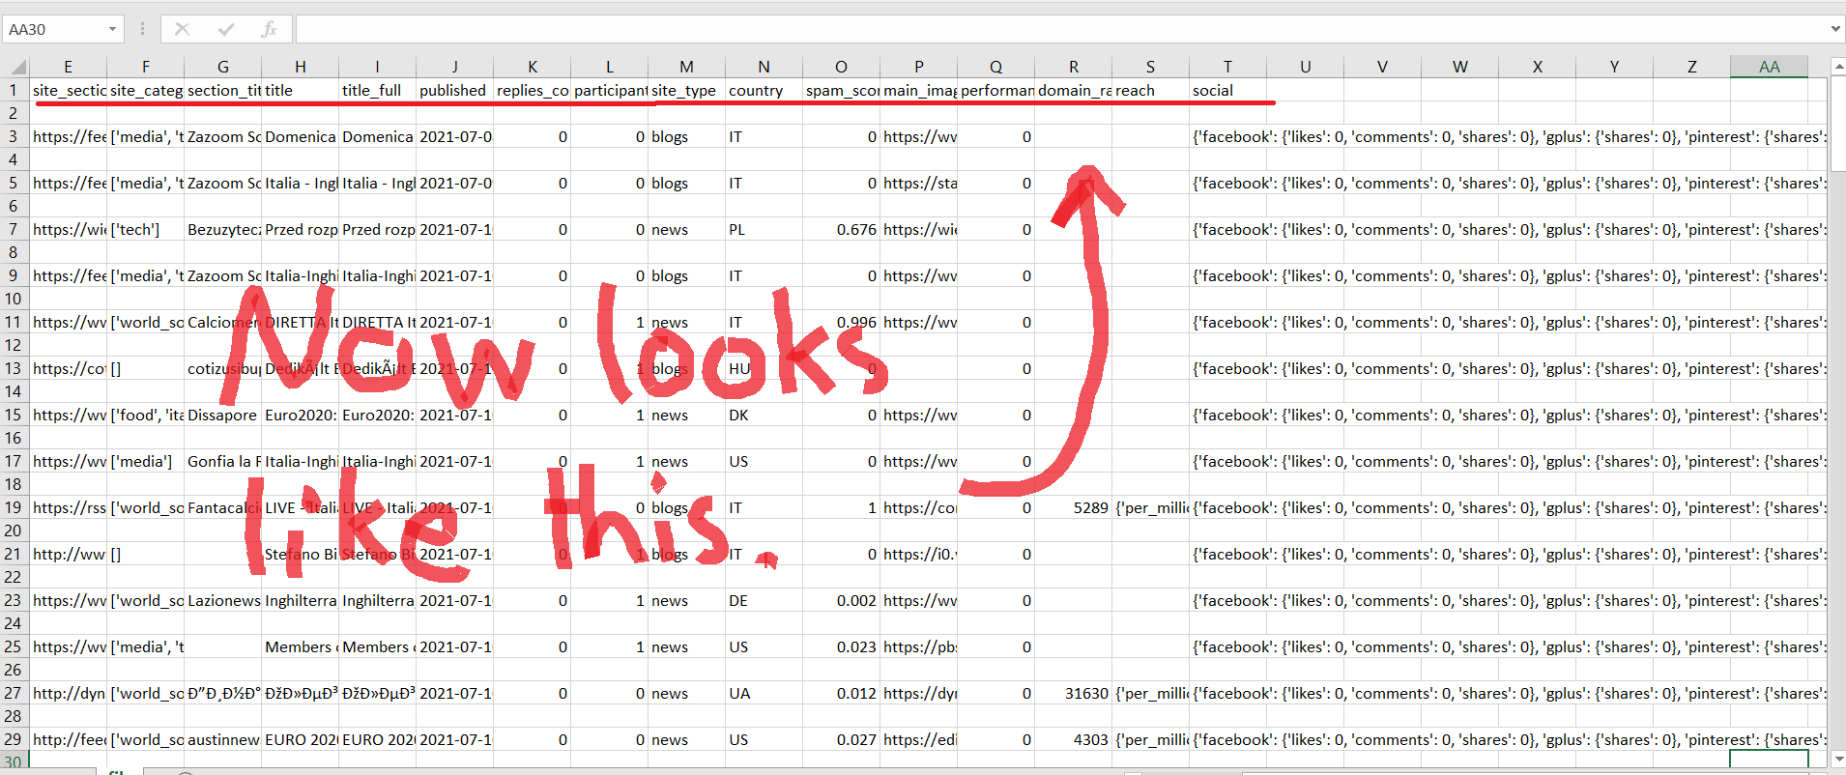The width and height of the screenshot is (1846, 775).
Task: Select column T header
Action: tap(1227, 67)
